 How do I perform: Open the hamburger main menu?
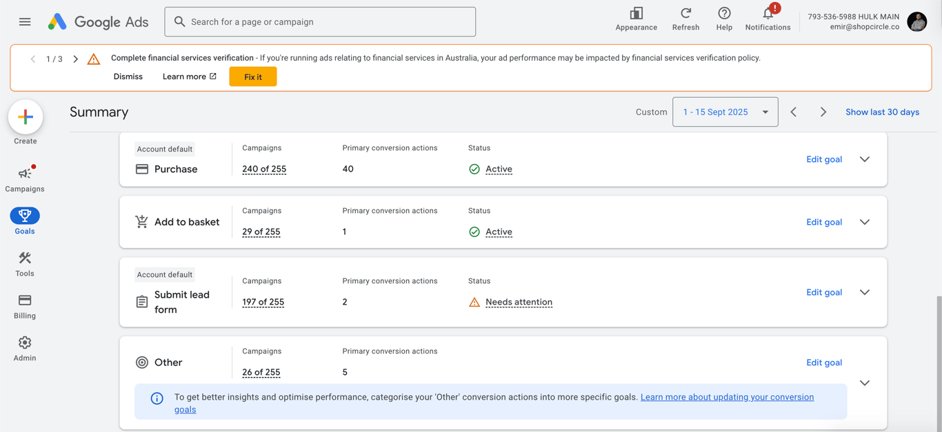tap(25, 22)
